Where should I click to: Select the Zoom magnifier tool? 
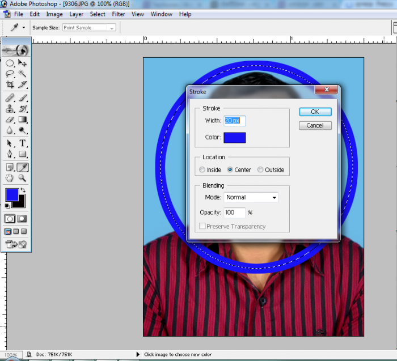click(x=23, y=178)
